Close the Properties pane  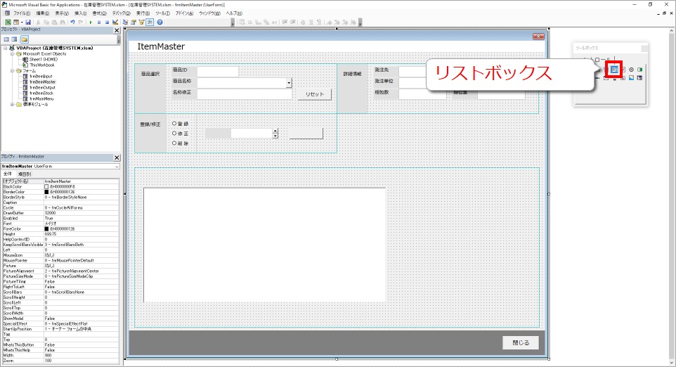pyautogui.click(x=117, y=157)
